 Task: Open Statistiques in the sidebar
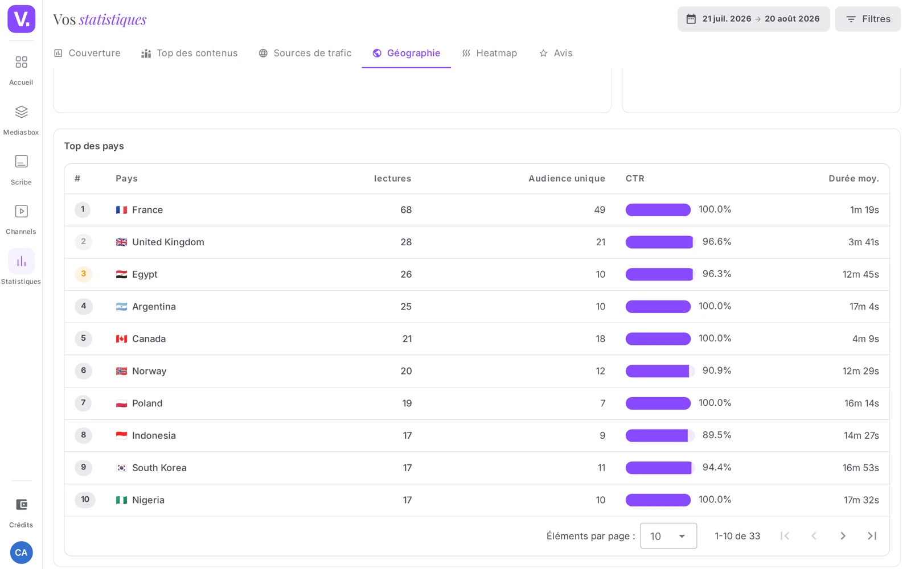coord(21,267)
